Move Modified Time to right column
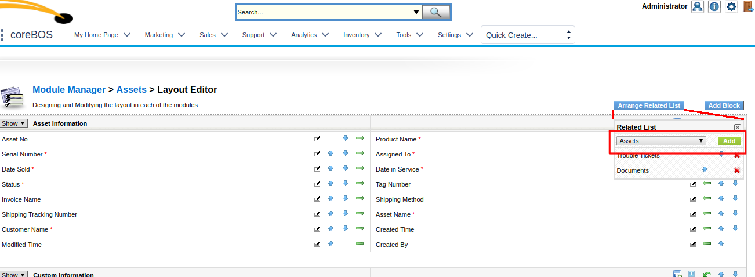 [360, 243]
